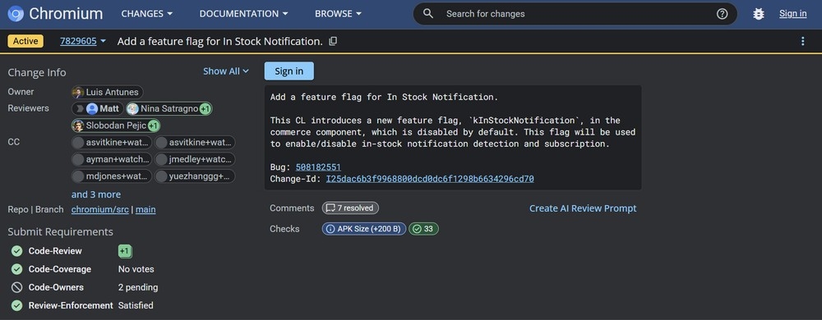The width and height of the screenshot is (822, 320).
Task: Expand dropdown arrow next to 7829605
Action: 104,41
